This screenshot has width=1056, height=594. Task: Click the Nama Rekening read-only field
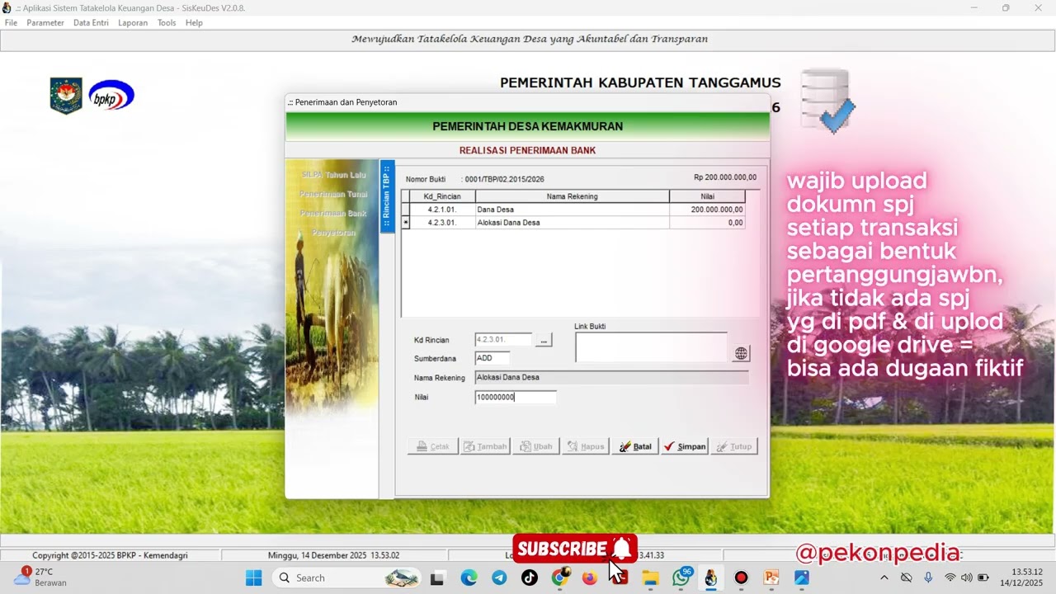pyautogui.click(x=611, y=378)
